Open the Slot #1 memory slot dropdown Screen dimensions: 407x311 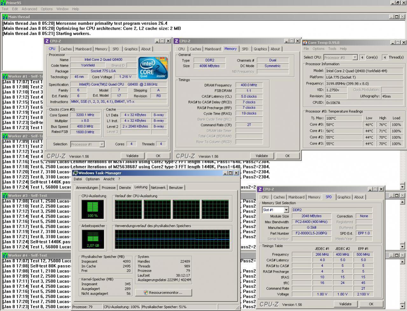[x=286, y=210]
